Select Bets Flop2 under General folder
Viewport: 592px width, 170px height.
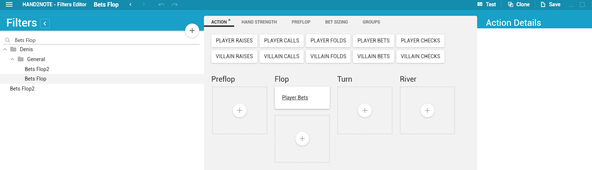pos(37,69)
